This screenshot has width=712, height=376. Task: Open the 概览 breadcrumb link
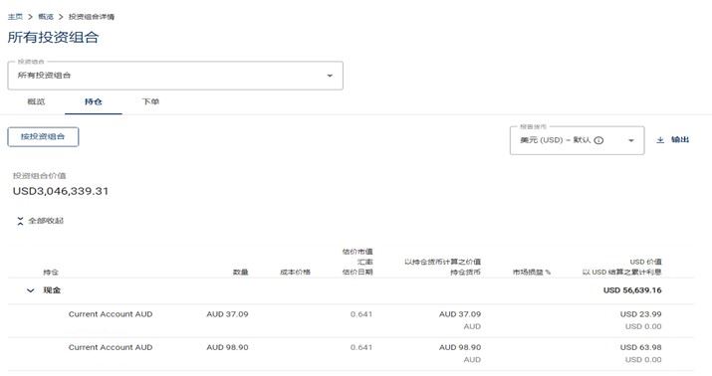point(46,17)
